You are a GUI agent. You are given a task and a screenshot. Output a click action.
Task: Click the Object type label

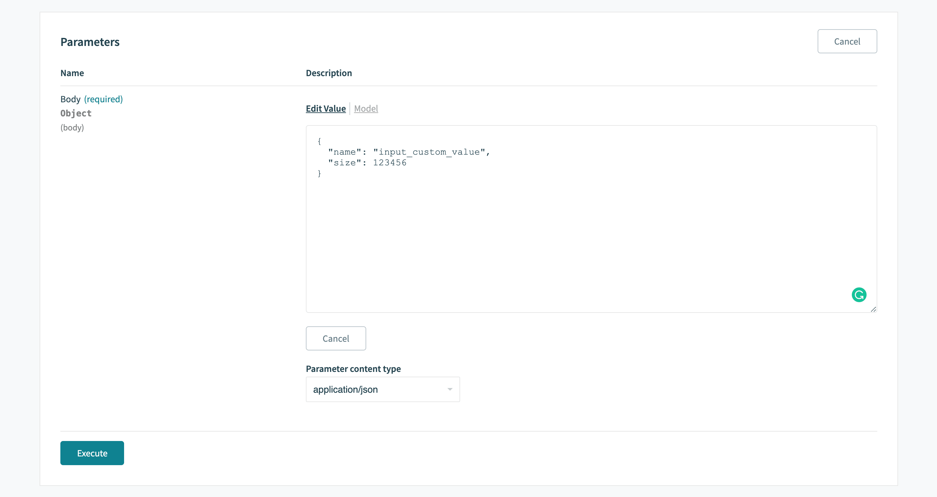[x=76, y=113]
